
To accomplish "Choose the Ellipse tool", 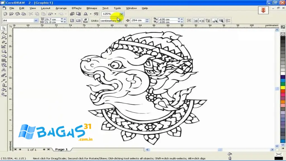I will point(4,56).
